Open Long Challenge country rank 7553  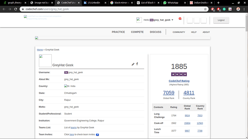coord(200,116)
